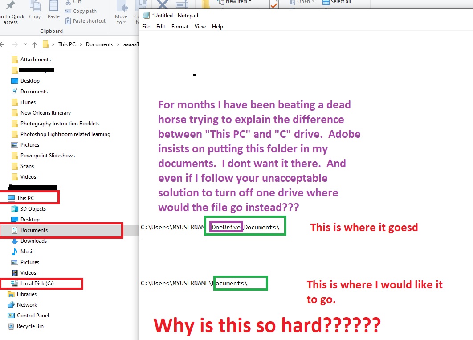Select the upper Documents item icon
The height and width of the screenshot is (340, 473).
coord(15,92)
